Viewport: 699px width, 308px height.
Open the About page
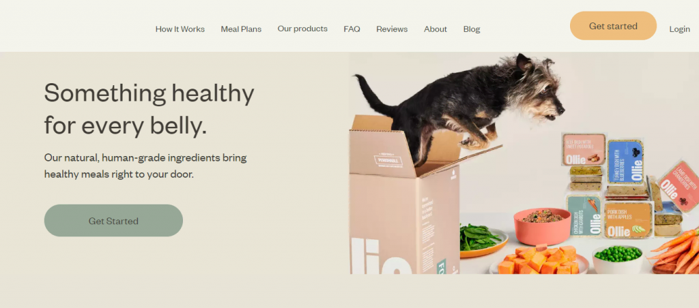[436, 29]
